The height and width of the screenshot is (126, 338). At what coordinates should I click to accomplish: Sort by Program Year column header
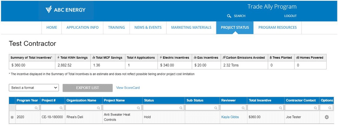point(27,100)
